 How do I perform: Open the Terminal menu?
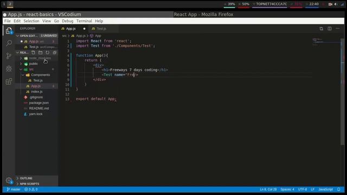point(84,21)
